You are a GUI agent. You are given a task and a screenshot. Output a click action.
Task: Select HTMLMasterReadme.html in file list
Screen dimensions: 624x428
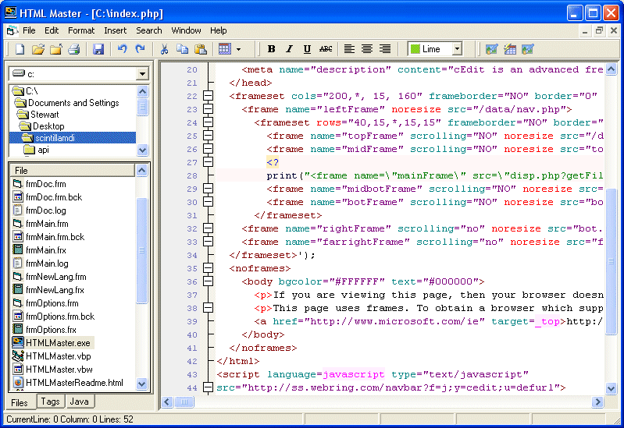[x=74, y=383]
